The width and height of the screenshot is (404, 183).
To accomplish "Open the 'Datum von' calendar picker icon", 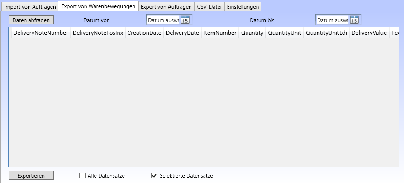I will coord(185,20).
